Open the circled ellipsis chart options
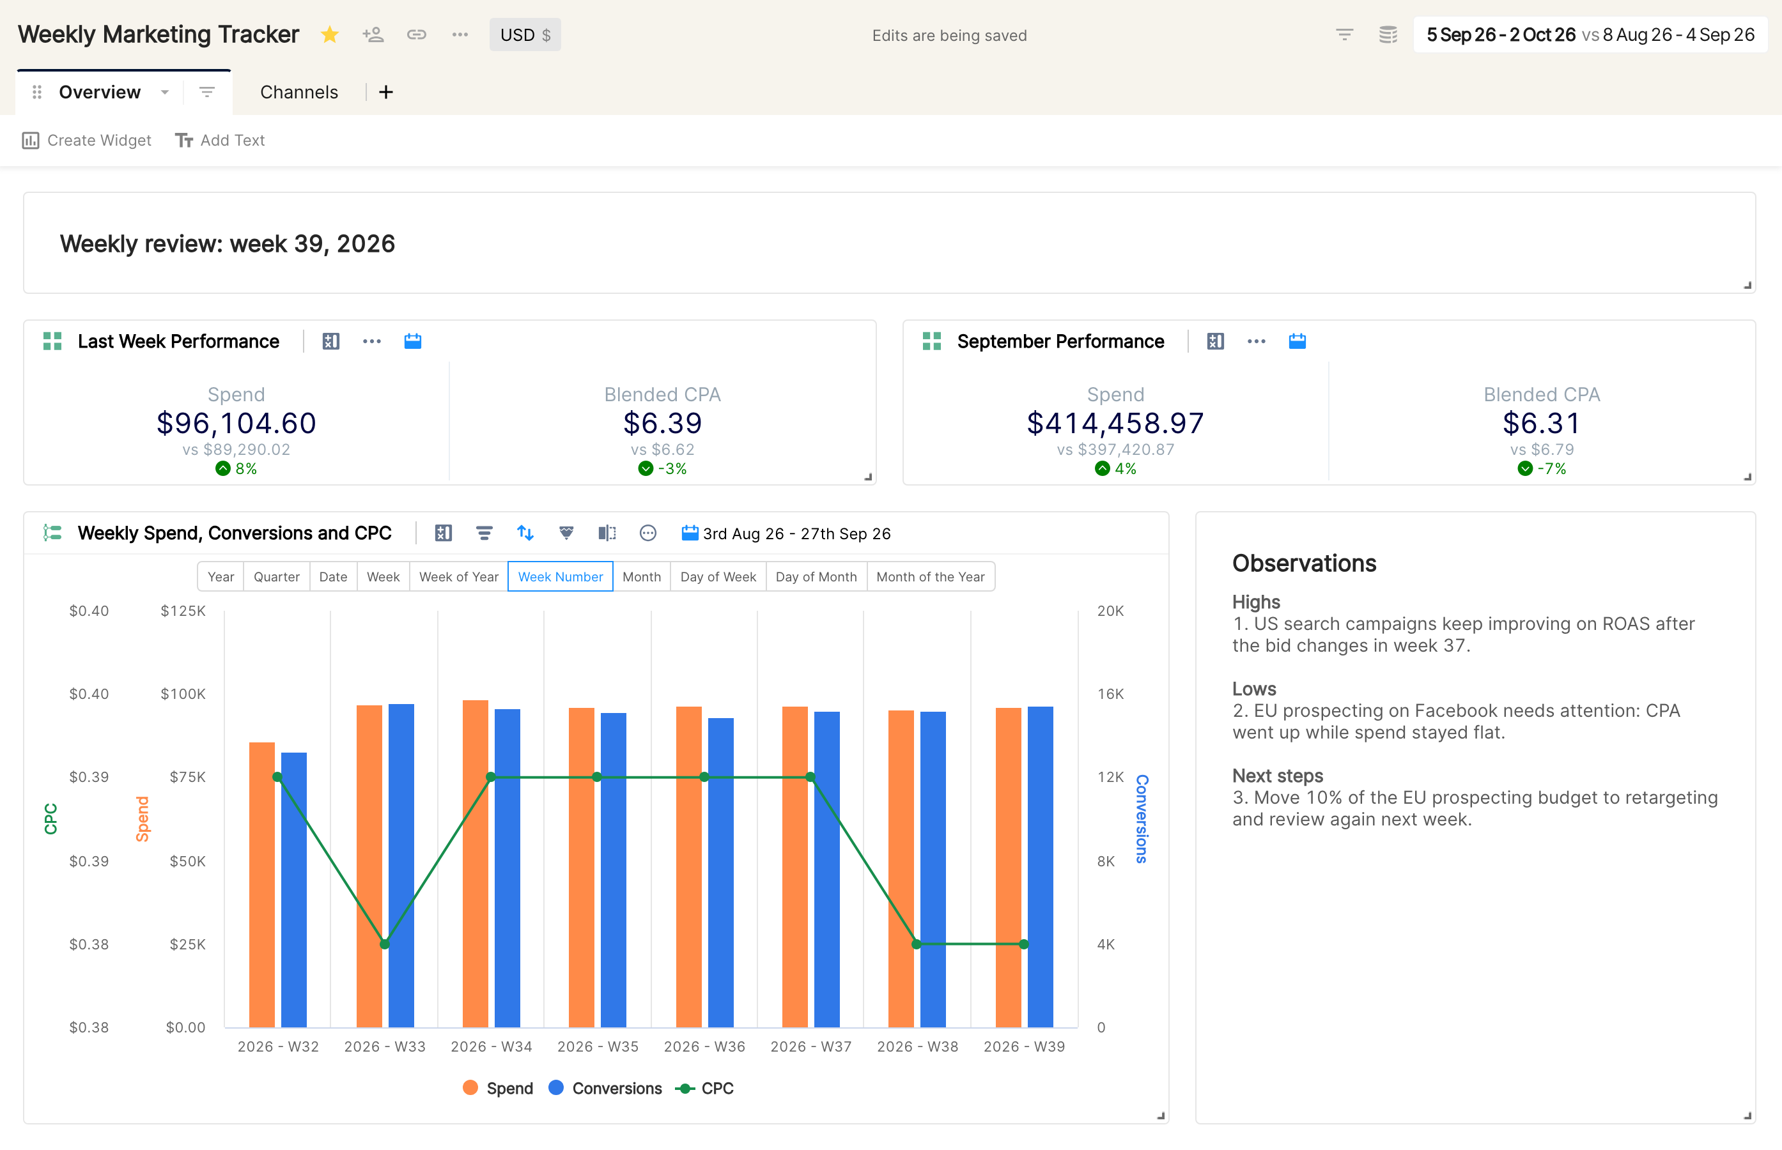Screen dimensions: 1782x1150 648,532
